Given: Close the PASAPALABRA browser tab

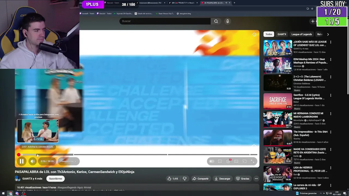Looking at the screenshot, I should pos(230,3).
